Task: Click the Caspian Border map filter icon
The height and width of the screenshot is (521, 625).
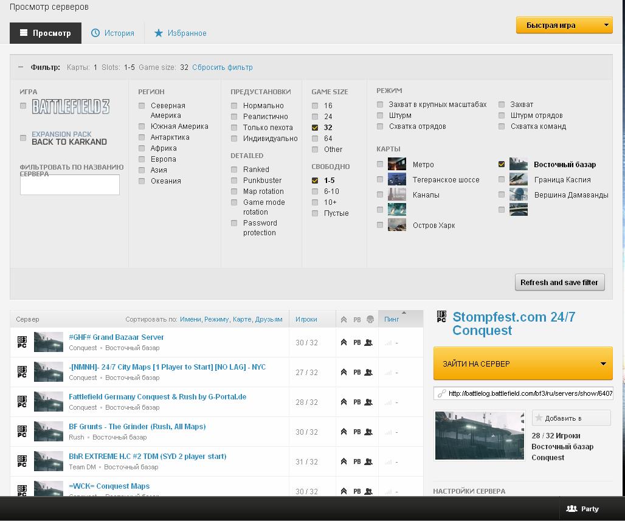Action: [518, 180]
